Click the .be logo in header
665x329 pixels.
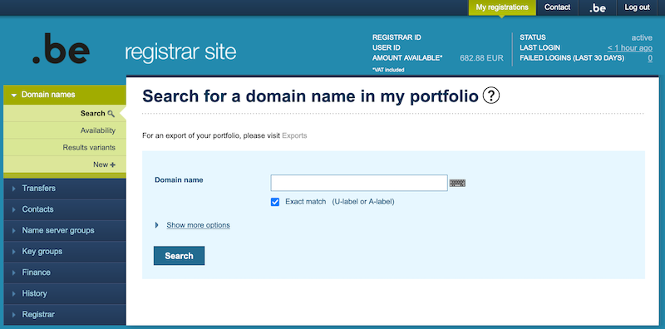click(61, 49)
